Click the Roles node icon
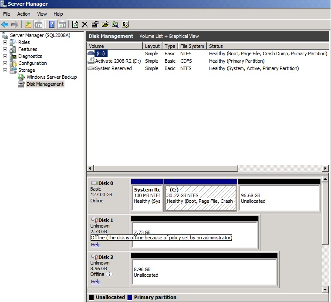The image size is (331, 302). (13, 42)
